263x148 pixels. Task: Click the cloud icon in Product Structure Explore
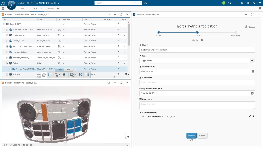click(x=109, y=15)
